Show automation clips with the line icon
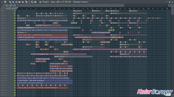This screenshot has width=174, height=97. (11, 5)
